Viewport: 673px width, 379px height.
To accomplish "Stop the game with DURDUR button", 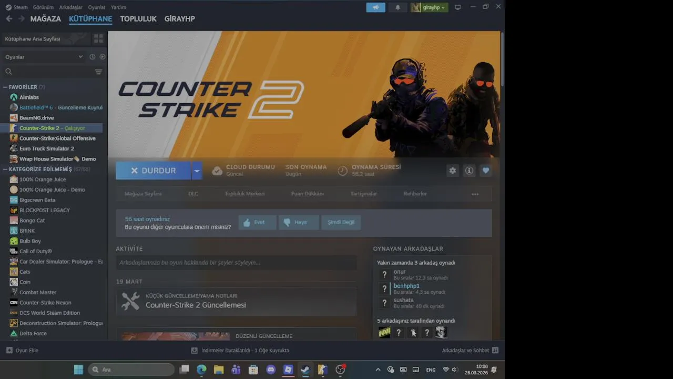I will (x=154, y=171).
